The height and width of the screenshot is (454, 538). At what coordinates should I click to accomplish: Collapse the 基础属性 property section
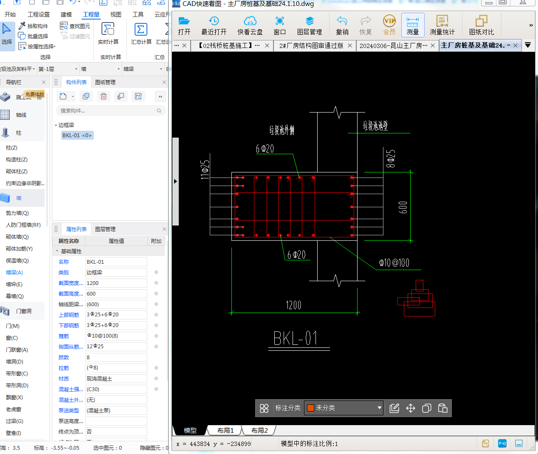[x=57, y=251]
